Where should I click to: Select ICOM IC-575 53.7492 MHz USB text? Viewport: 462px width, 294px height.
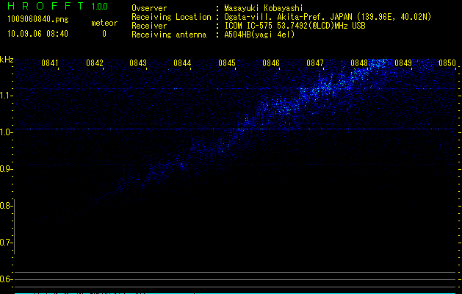point(295,26)
